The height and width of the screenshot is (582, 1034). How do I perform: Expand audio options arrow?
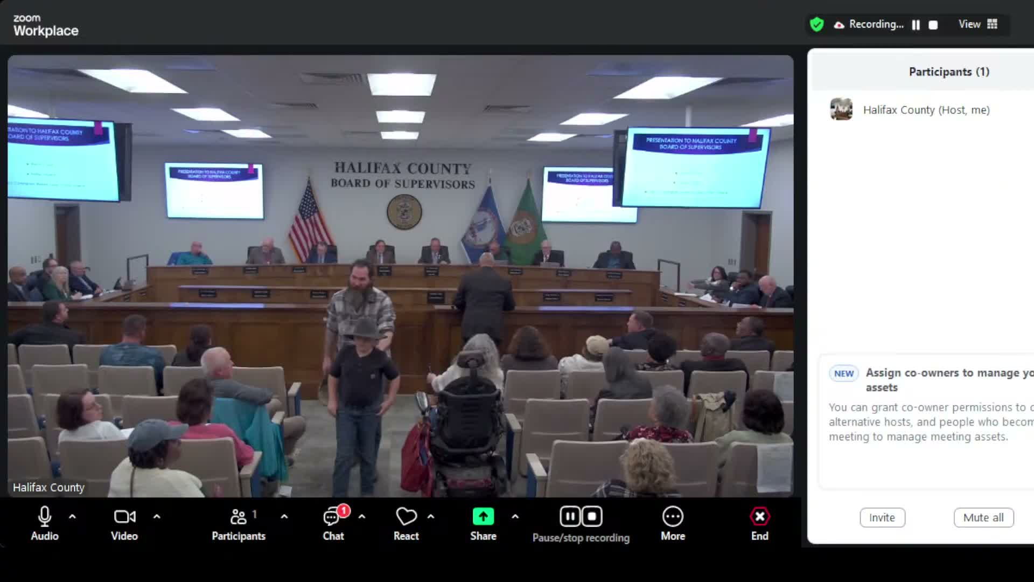(x=72, y=516)
